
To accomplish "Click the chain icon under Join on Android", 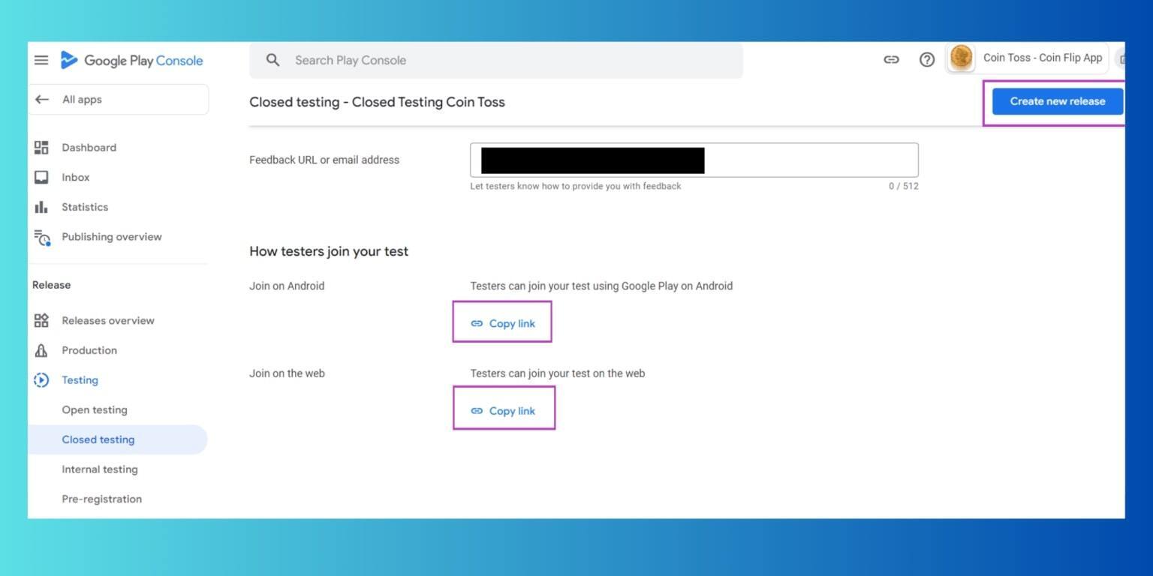I will [x=477, y=324].
